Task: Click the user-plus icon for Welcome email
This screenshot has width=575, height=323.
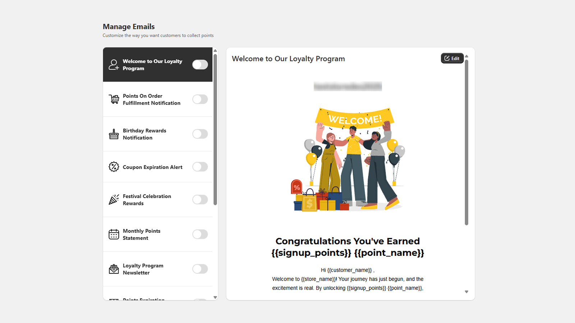Action: 114,65
